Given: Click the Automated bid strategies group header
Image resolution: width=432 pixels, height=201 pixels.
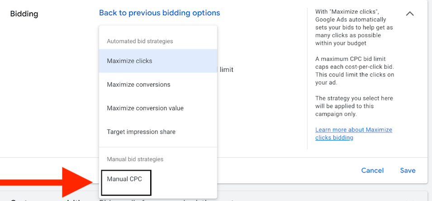Looking at the screenshot, I should tap(140, 41).
